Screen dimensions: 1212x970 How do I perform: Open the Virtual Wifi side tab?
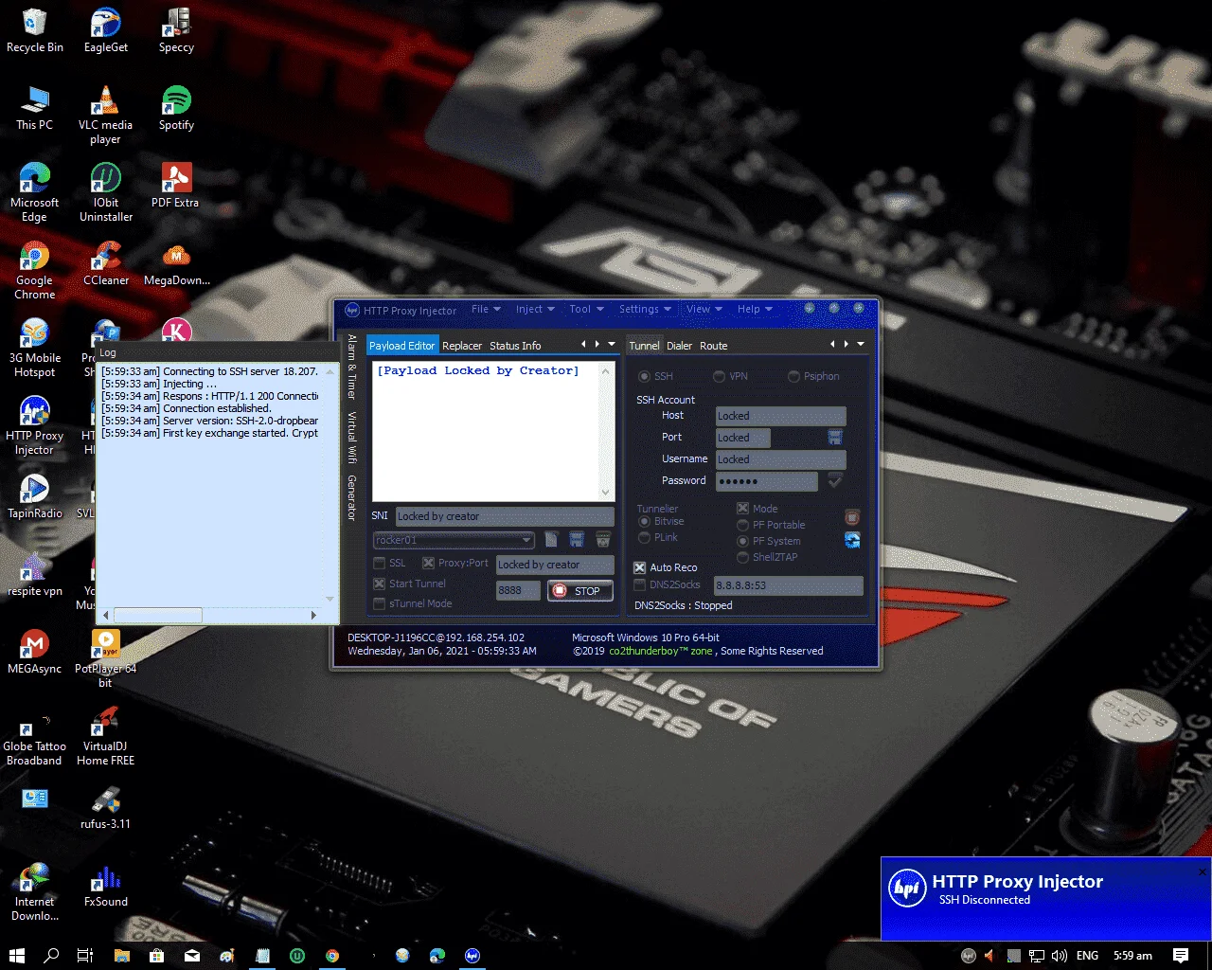point(351,437)
